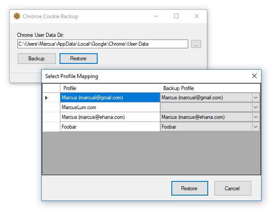Screen dimensions: 277x216
Task: Click the Backup button in main window
Action: point(37,59)
